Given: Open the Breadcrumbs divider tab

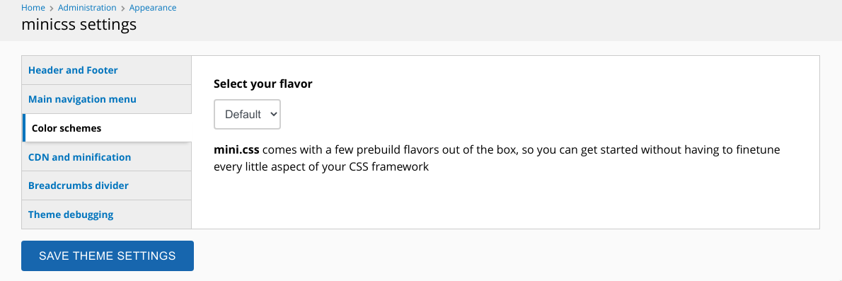Looking at the screenshot, I should [x=106, y=185].
